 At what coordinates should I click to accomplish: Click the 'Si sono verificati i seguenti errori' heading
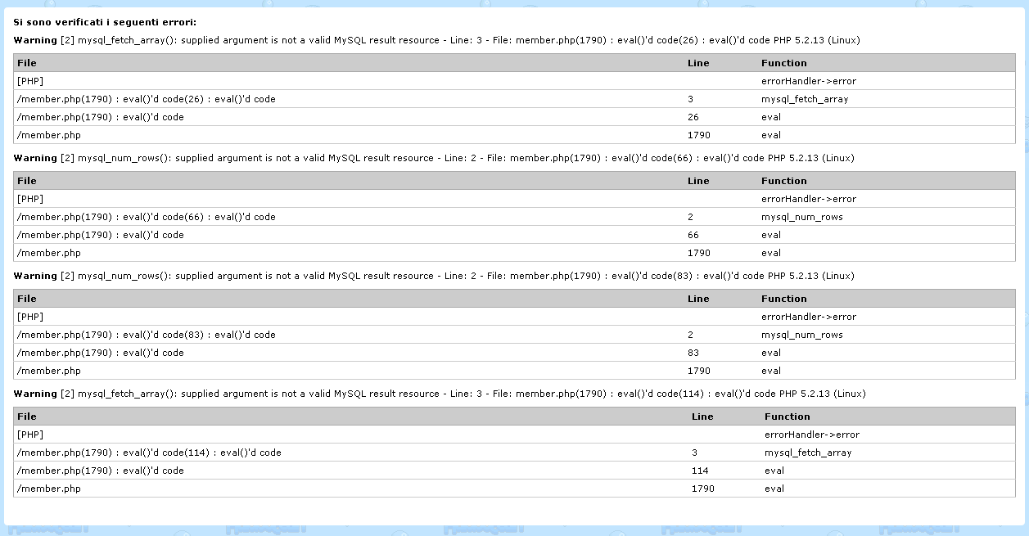coord(105,22)
